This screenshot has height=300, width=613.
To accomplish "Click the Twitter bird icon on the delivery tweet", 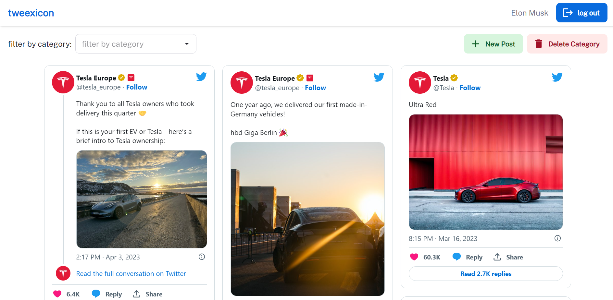I will pyautogui.click(x=201, y=77).
